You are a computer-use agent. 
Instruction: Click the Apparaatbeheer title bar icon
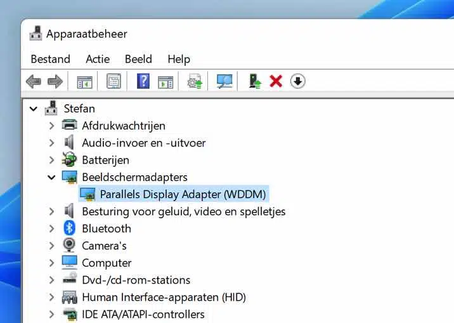[36, 33]
